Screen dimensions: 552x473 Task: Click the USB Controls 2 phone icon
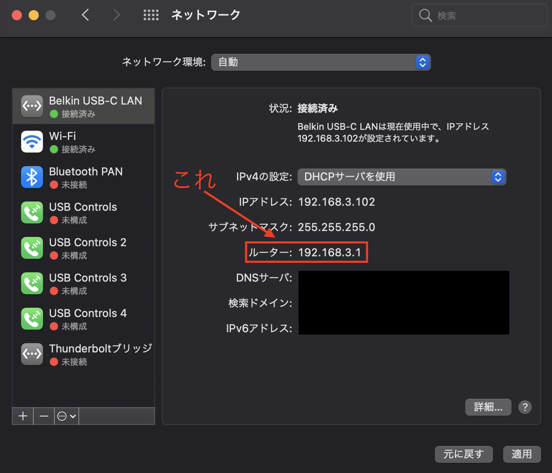tap(32, 248)
